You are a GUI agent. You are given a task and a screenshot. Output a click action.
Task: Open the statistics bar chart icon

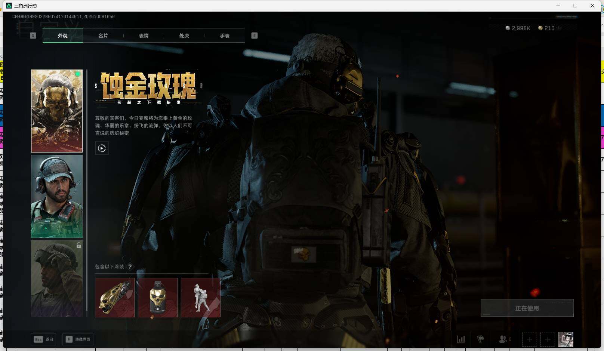click(x=461, y=339)
